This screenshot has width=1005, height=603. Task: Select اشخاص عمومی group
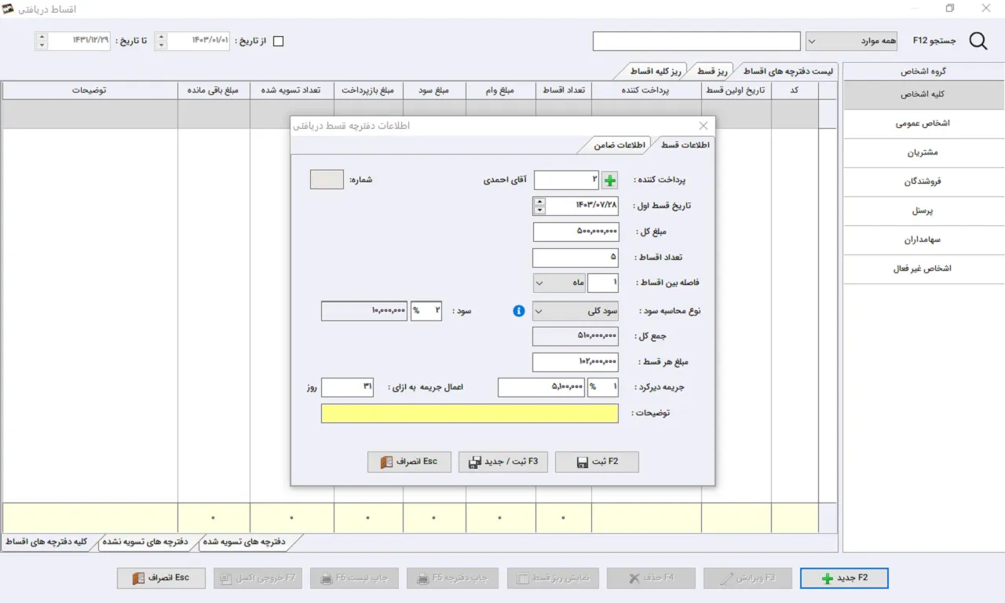(923, 123)
